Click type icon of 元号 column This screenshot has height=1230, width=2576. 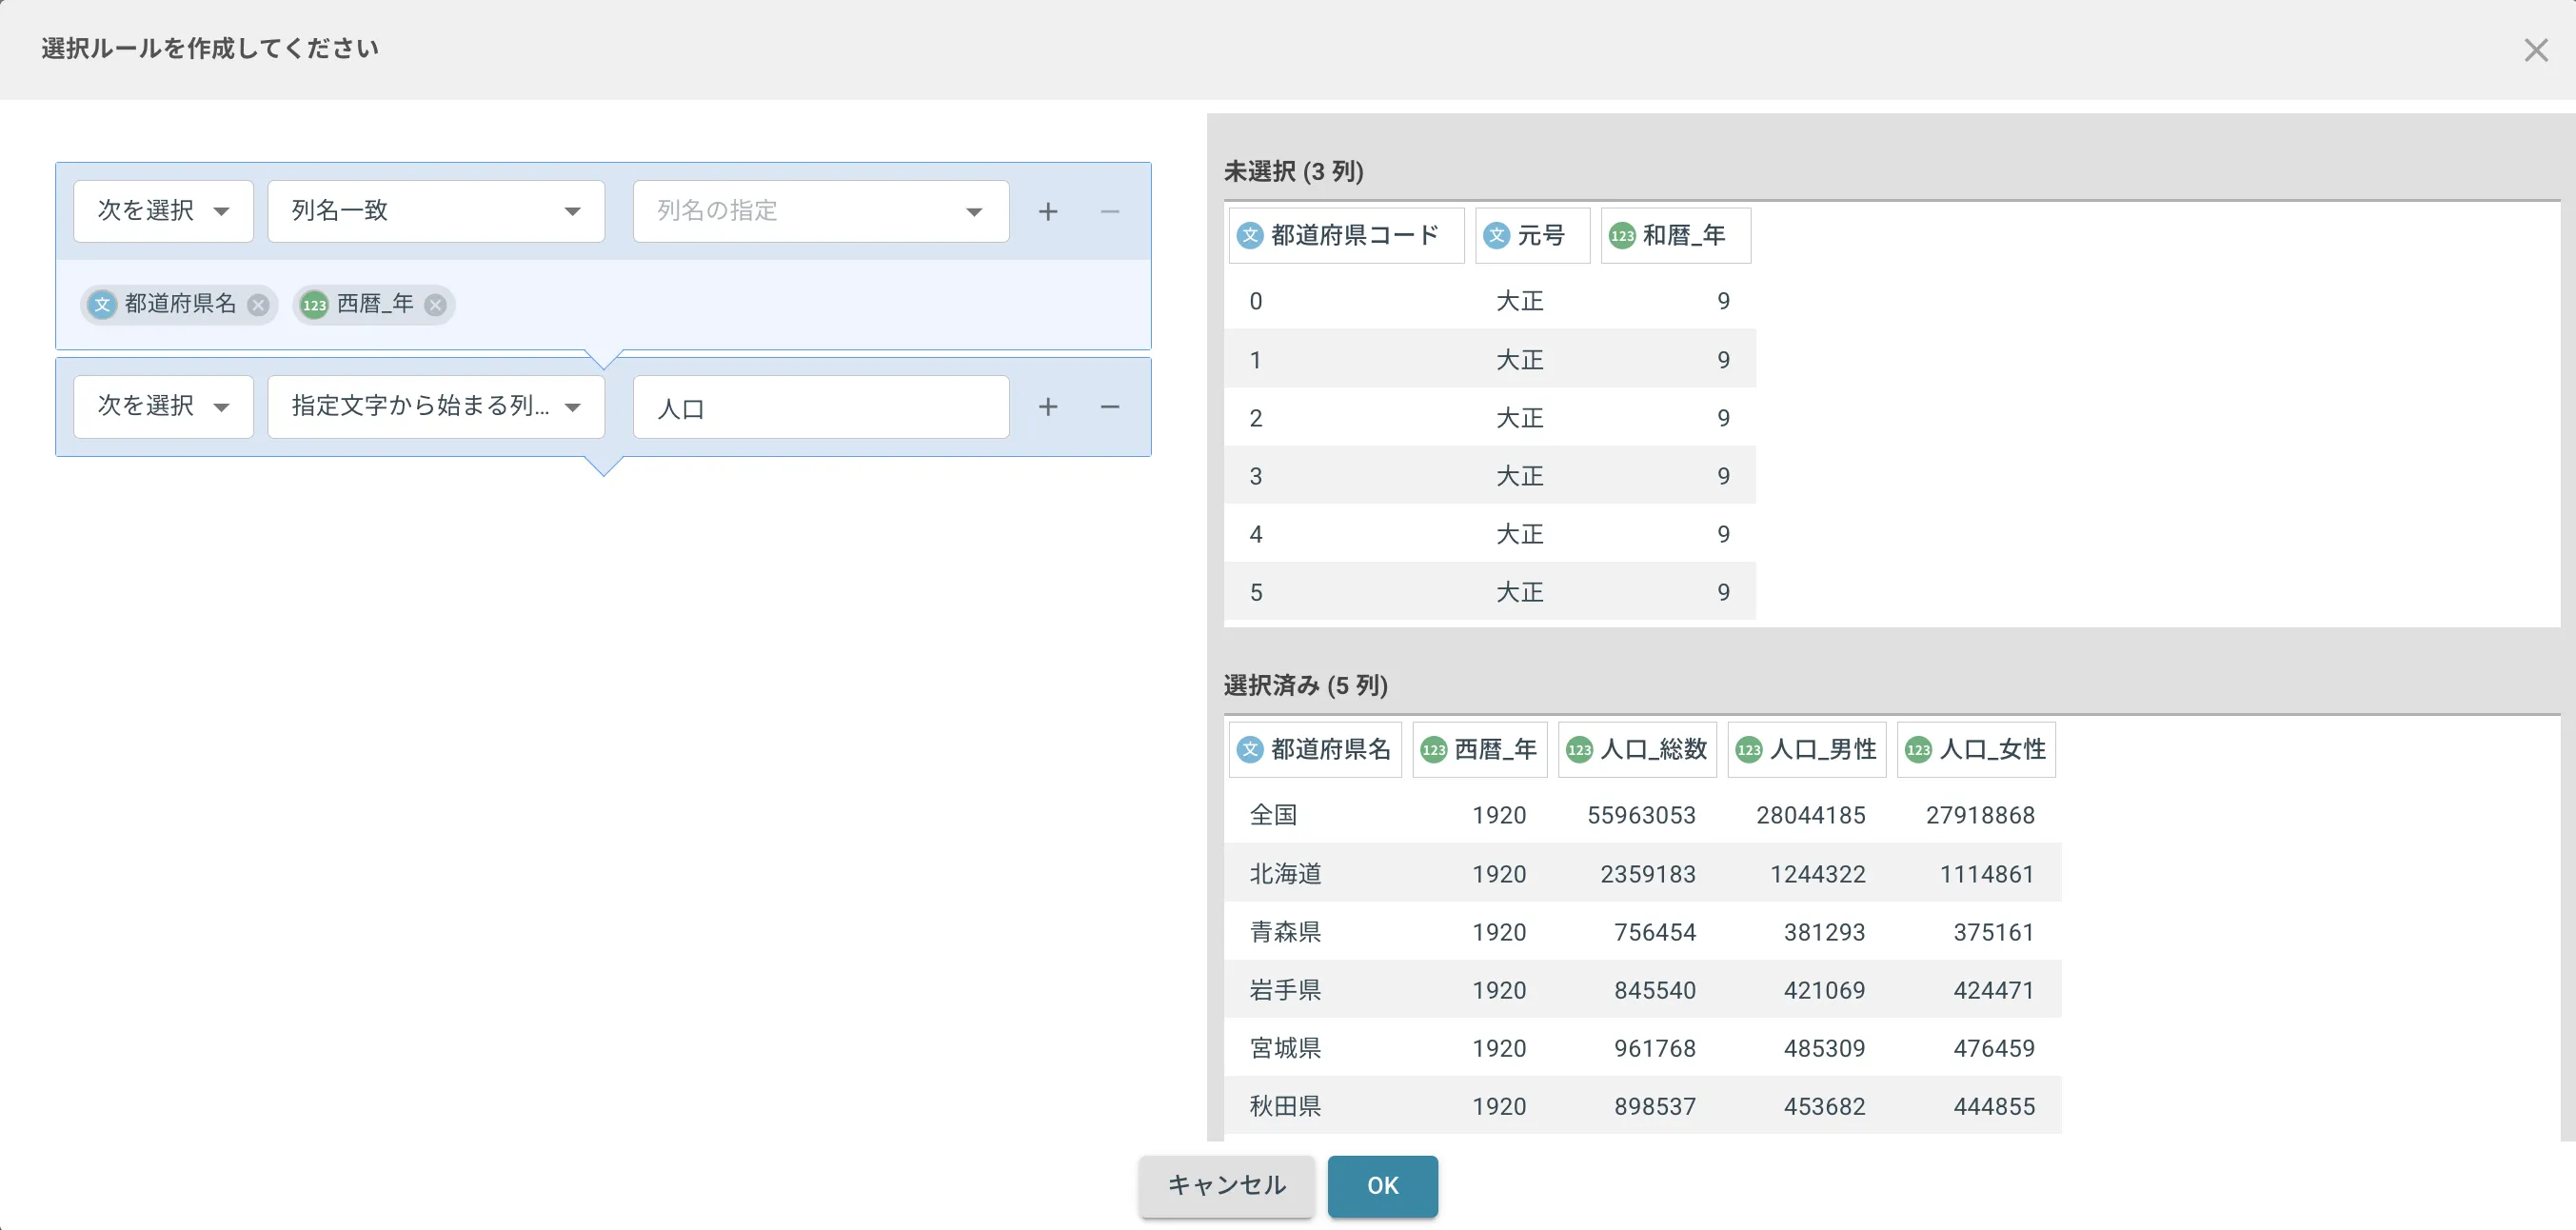[x=1496, y=235]
